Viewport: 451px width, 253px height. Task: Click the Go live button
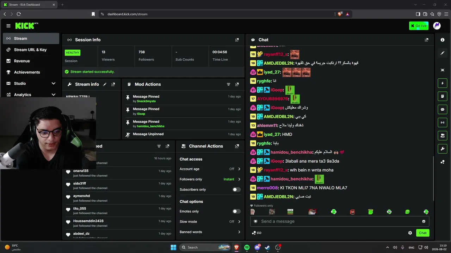419,26
